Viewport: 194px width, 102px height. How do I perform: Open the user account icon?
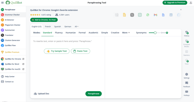[191, 2]
